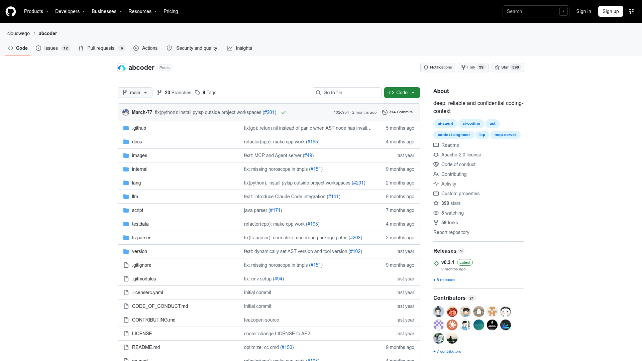The height and width of the screenshot is (361, 642).
Task: Open the ts-parser folder
Action: click(x=141, y=238)
